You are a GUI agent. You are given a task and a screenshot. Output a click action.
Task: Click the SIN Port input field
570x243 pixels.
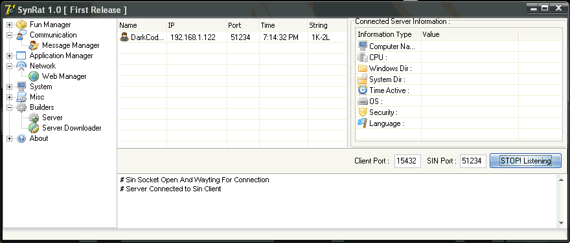pos(473,161)
